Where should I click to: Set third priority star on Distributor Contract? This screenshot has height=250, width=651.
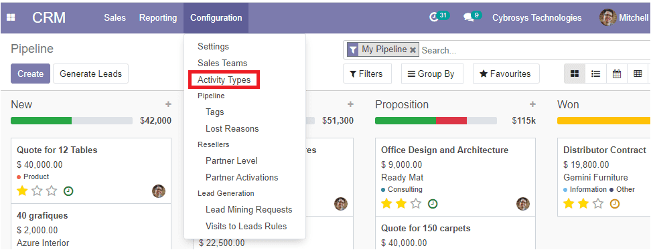click(x=598, y=204)
